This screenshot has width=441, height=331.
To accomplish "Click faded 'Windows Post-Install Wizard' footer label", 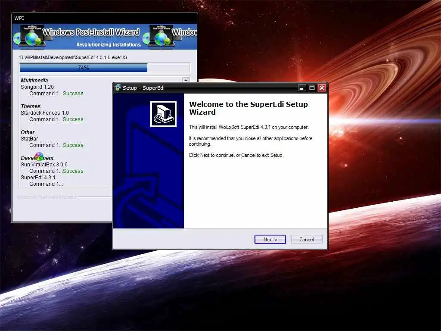I will pos(47,197).
